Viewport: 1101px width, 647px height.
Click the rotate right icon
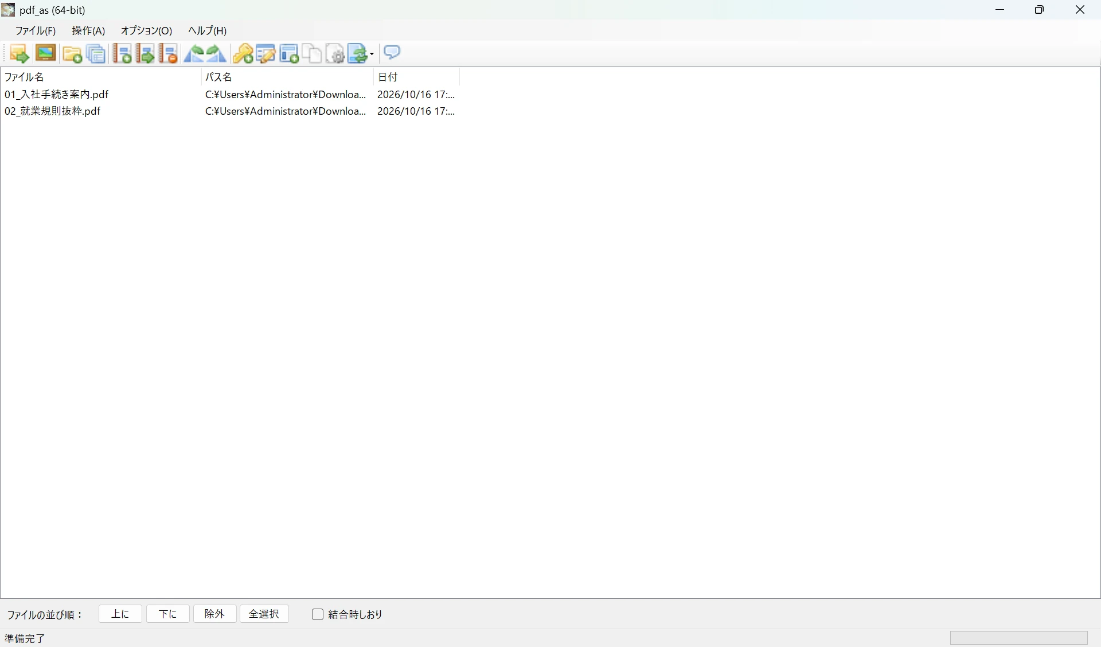tap(216, 54)
